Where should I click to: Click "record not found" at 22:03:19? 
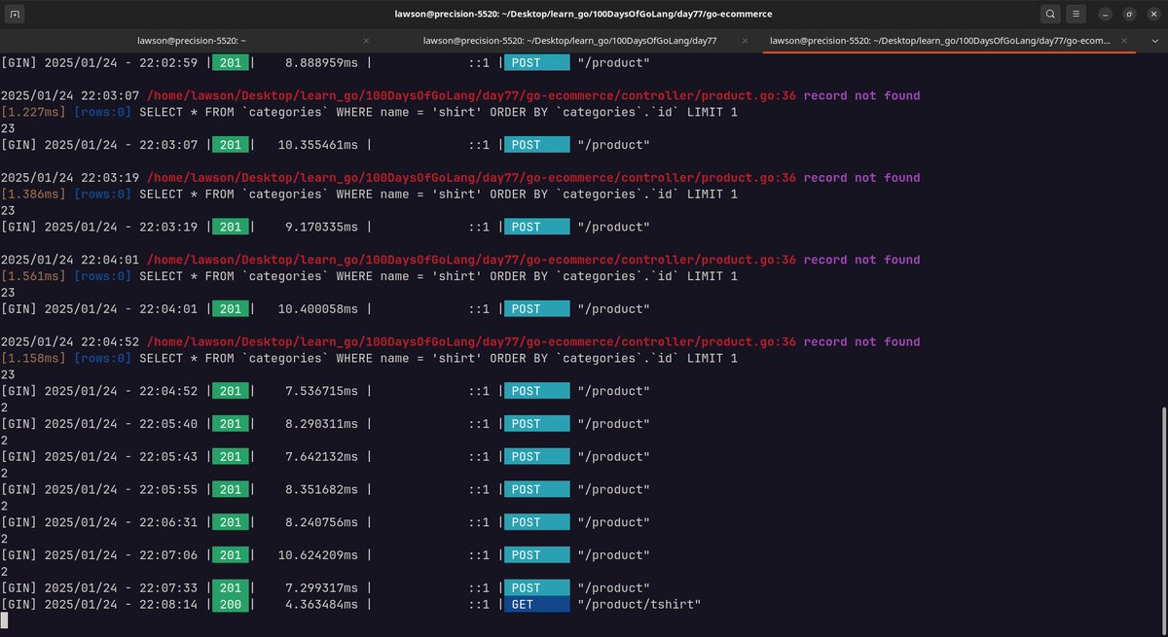pyautogui.click(x=861, y=178)
